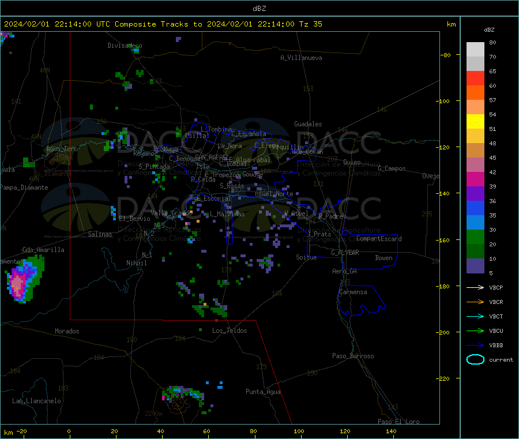Click the 'Soitue' map label
Viewport: 519px width, 439px height.
(x=306, y=257)
